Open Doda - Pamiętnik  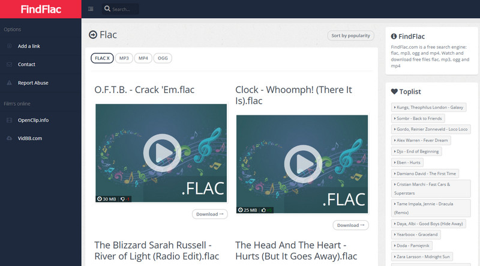point(412,246)
